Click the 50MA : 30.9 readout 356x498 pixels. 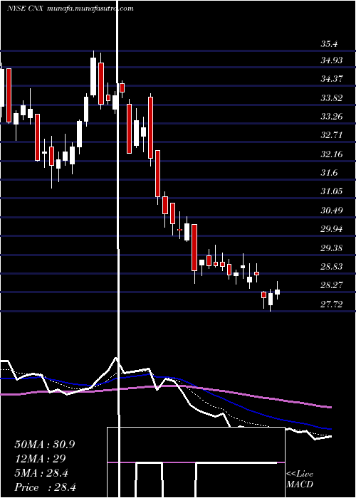click(45, 445)
